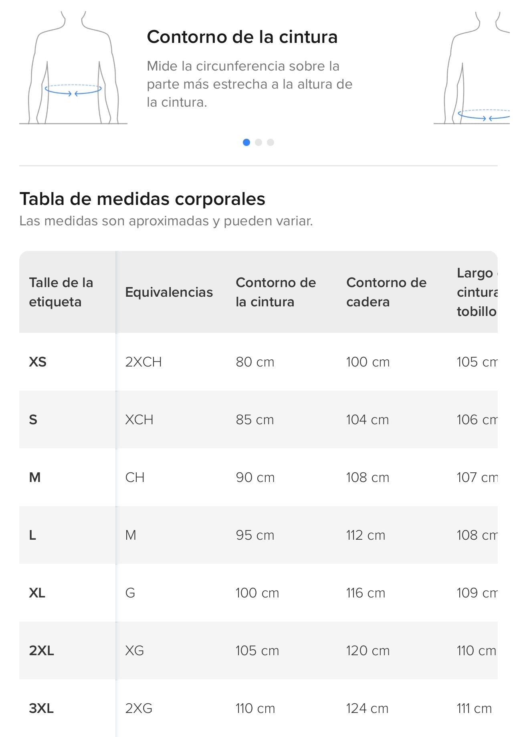The width and height of the screenshot is (517, 737).
Task: Choose the M size row label
Action: 35,477
